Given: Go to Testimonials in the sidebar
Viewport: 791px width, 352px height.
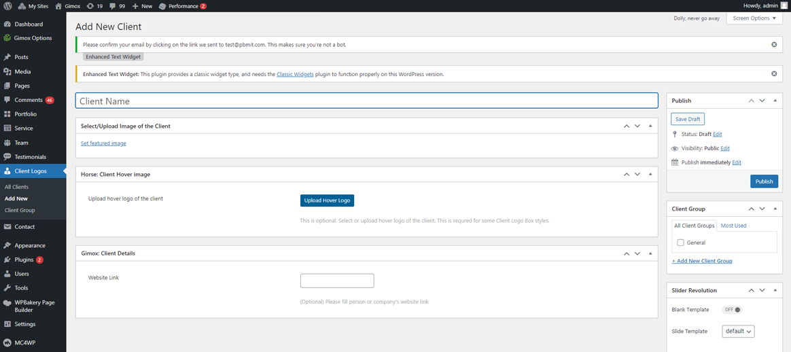Looking at the screenshot, I should (x=30, y=157).
